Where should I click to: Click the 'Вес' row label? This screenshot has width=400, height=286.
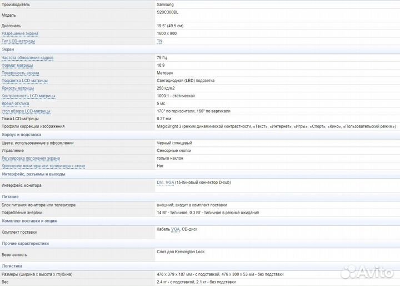pyautogui.click(x=5, y=282)
